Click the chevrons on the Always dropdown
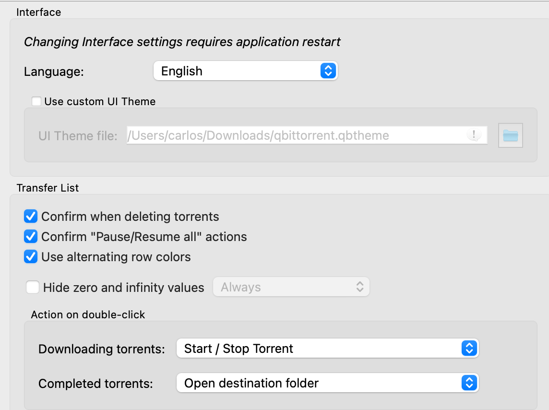 pos(361,287)
